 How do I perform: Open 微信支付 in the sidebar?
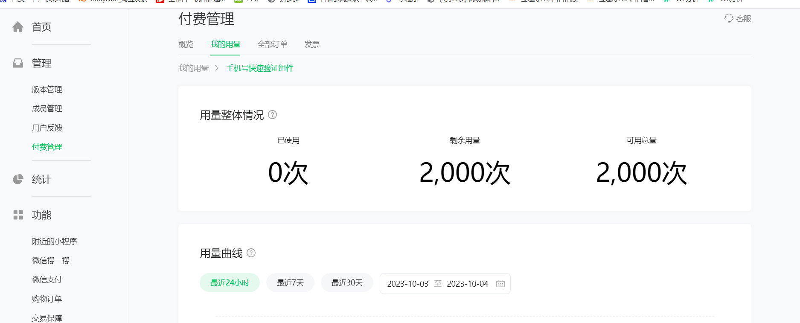47,279
